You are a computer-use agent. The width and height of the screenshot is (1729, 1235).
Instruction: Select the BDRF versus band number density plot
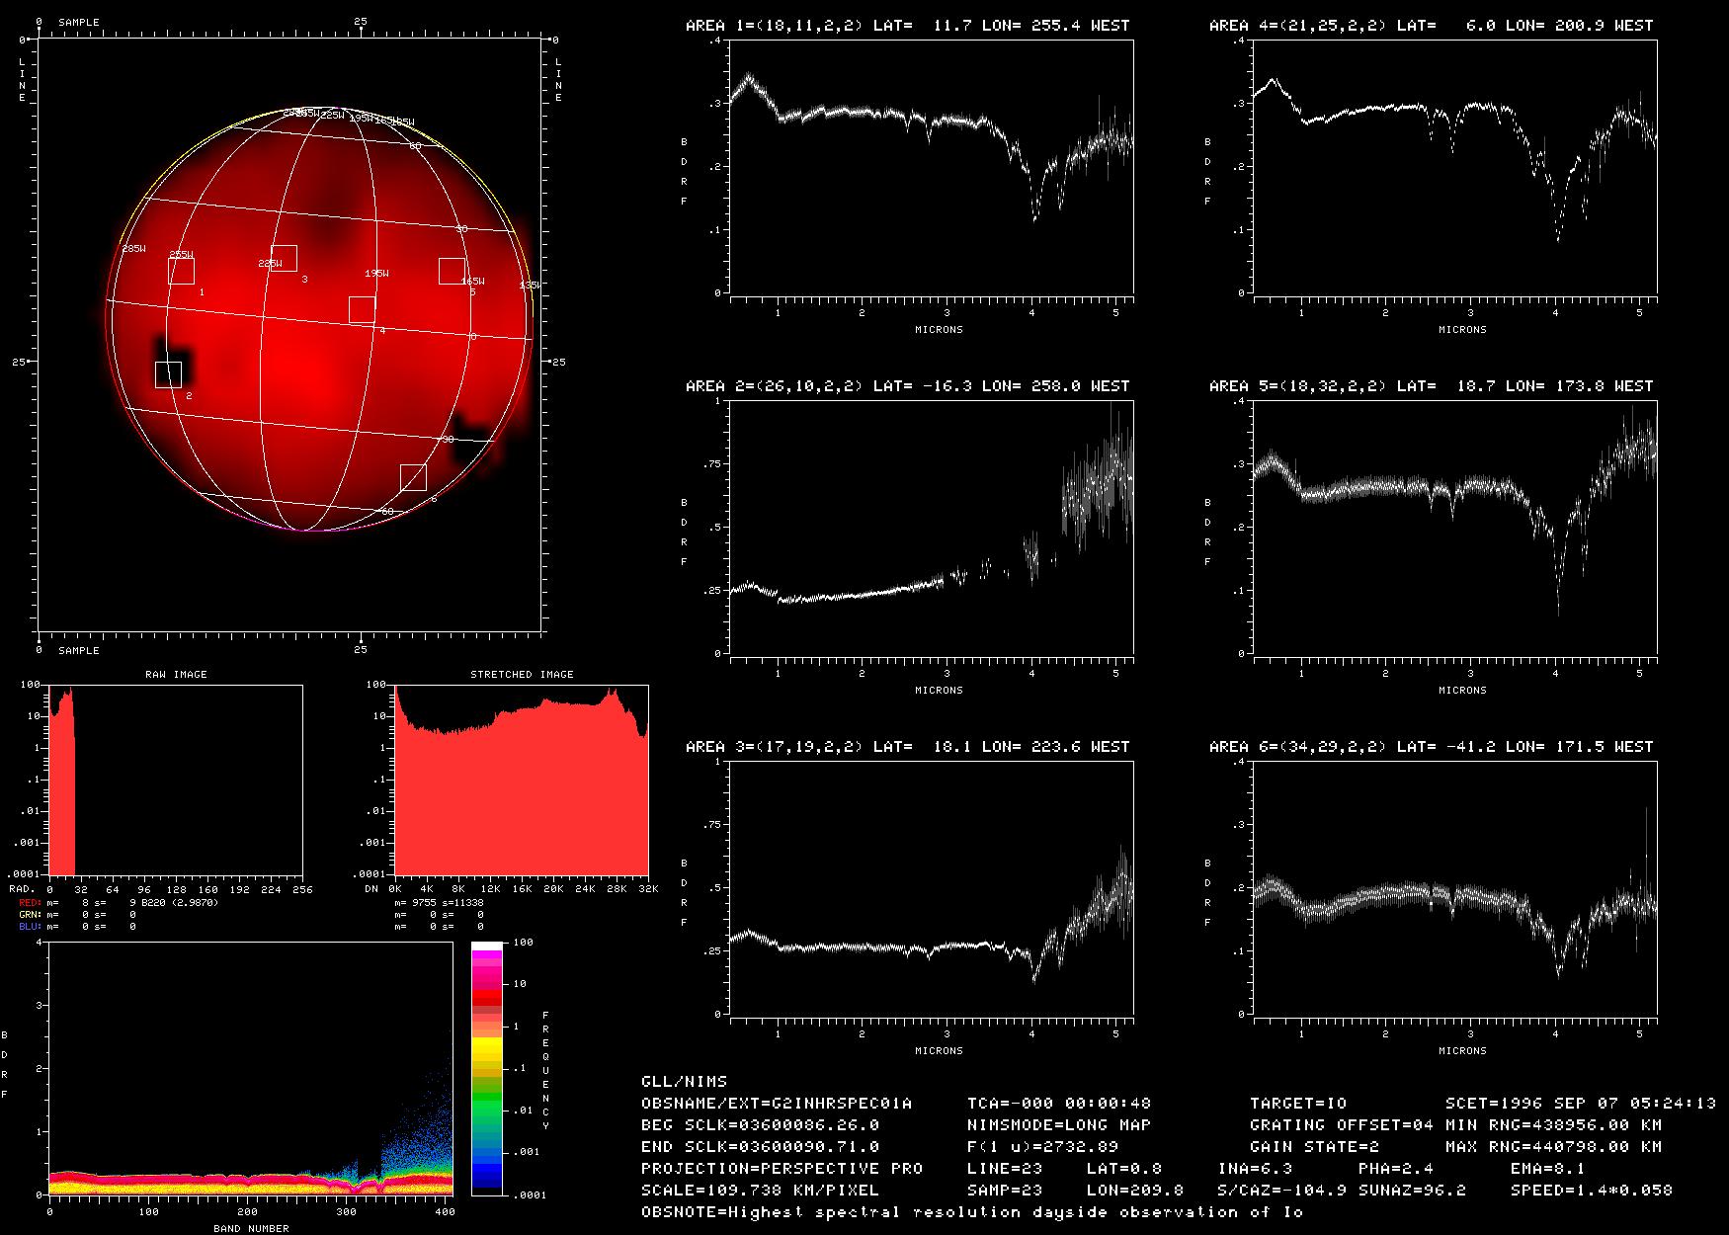pos(250,1068)
